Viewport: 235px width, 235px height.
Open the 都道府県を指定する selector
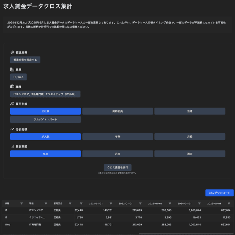tap(25, 60)
